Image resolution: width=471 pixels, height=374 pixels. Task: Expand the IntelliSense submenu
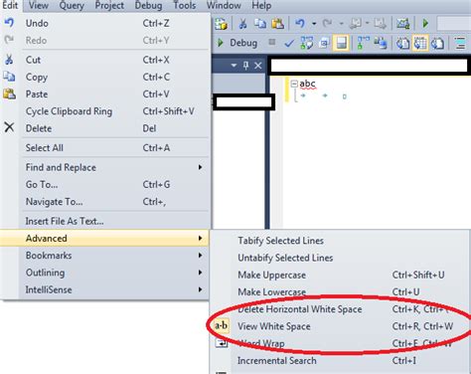[114, 289]
